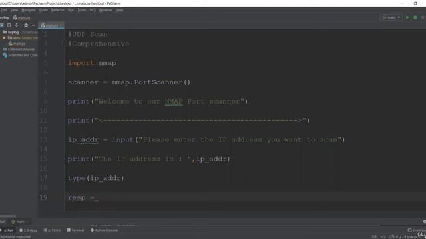The image size is (426, 239).
Task: Click the ip_addr variable on line 13
Action: pyautogui.click(x=83, y=140)
